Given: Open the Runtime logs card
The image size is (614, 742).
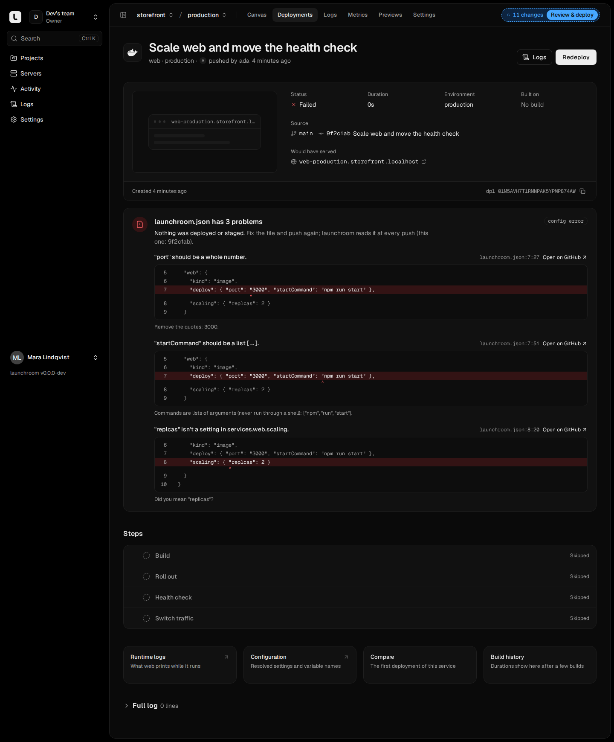Looking at the screenshot, I should [180, 665].
